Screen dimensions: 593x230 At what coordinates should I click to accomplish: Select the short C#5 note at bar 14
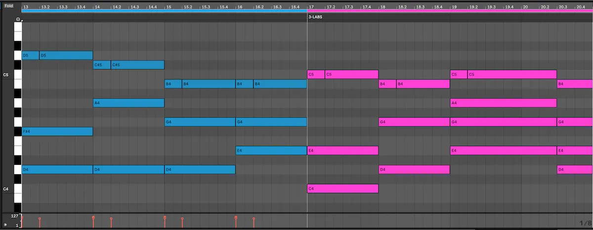click(102, 65)
